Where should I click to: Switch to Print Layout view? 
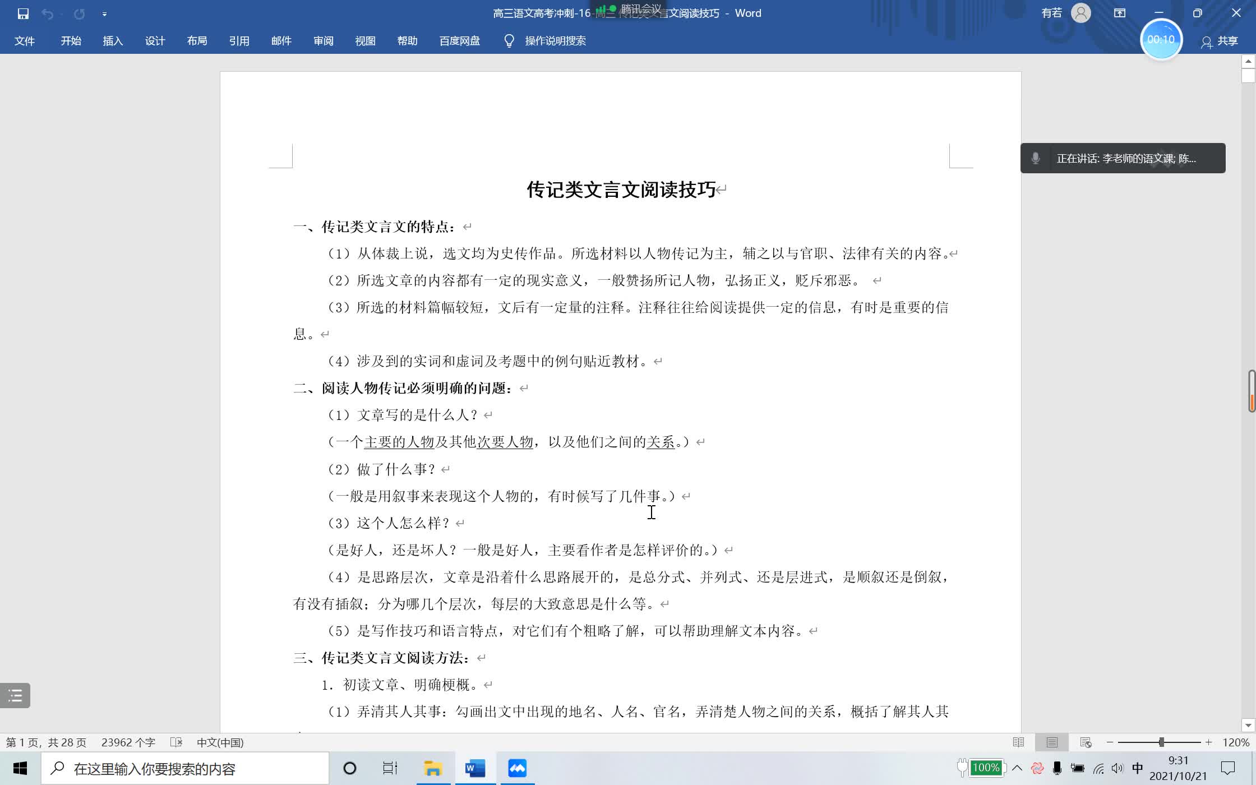(1052, 742)
